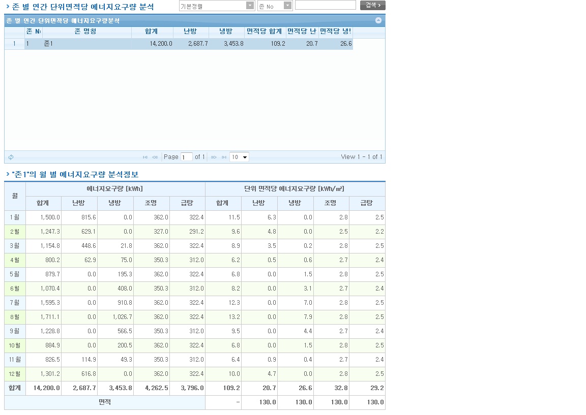Screen dimensions: 586x415
Task: Go to next page of grid
Action: [214, 157]
